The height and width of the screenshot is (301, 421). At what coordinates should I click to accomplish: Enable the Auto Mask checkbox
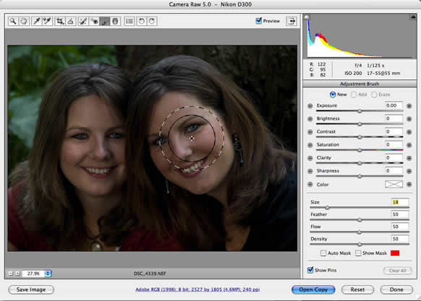[x=323, y=253]
